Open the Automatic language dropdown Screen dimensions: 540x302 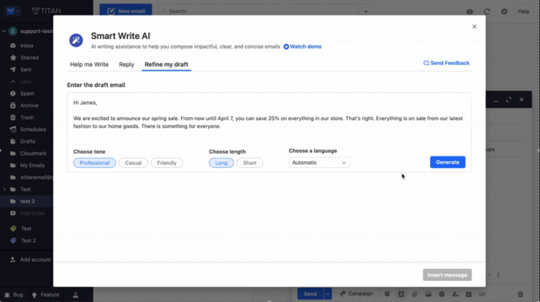tap(319, 163)
